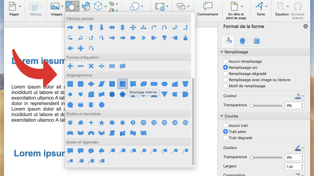This screenshot has height=176, width=314.
Task: Choose the plus sign equation shape
Action: (70, 66)
